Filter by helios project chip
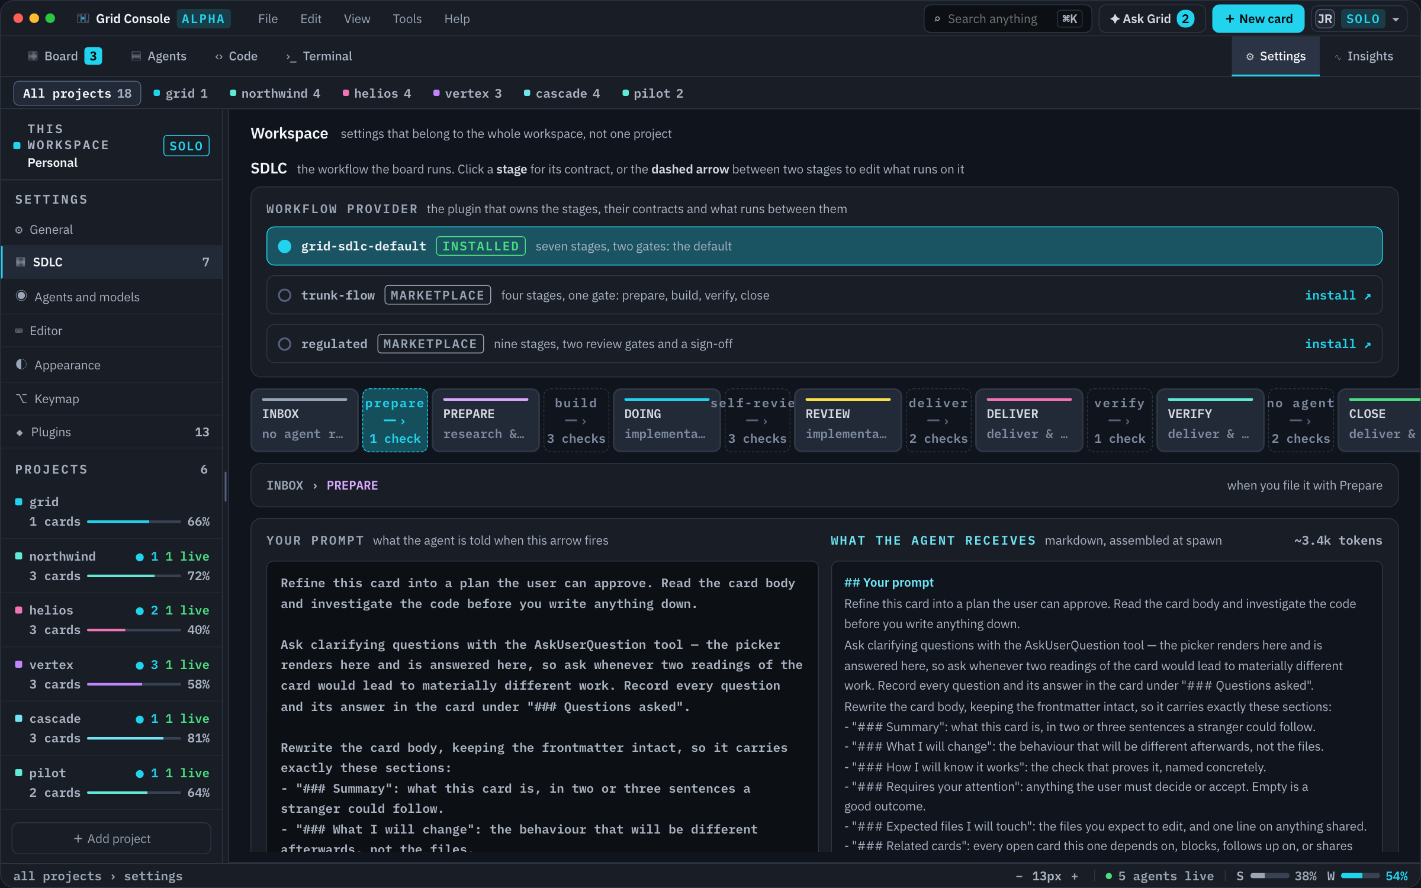Viewport: 1421px width, 888px height. [377, 94]
